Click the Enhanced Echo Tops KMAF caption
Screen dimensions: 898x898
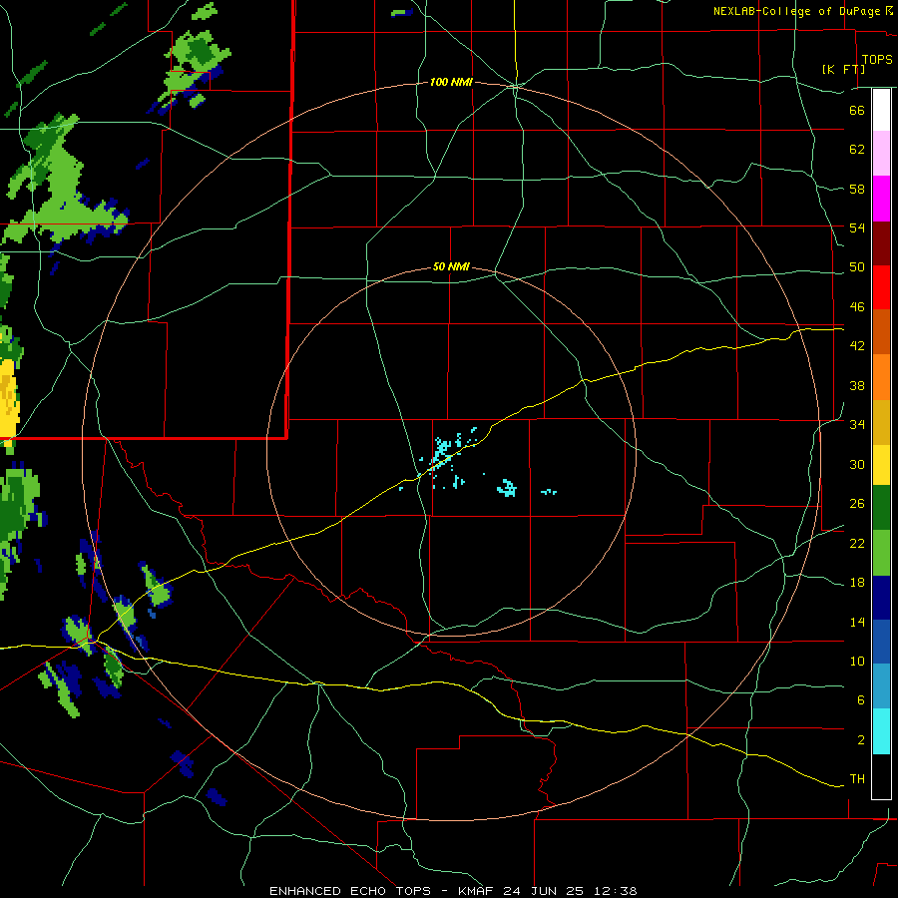(x=453, y=891)
